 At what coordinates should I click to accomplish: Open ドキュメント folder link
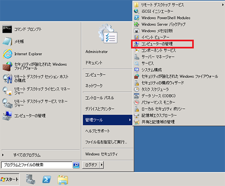94,62
